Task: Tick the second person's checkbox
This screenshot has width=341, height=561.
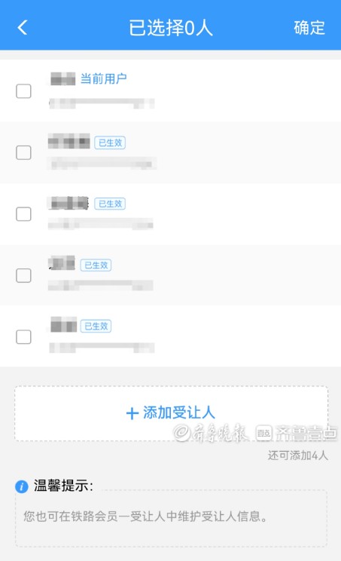Action: coord(23,153)
